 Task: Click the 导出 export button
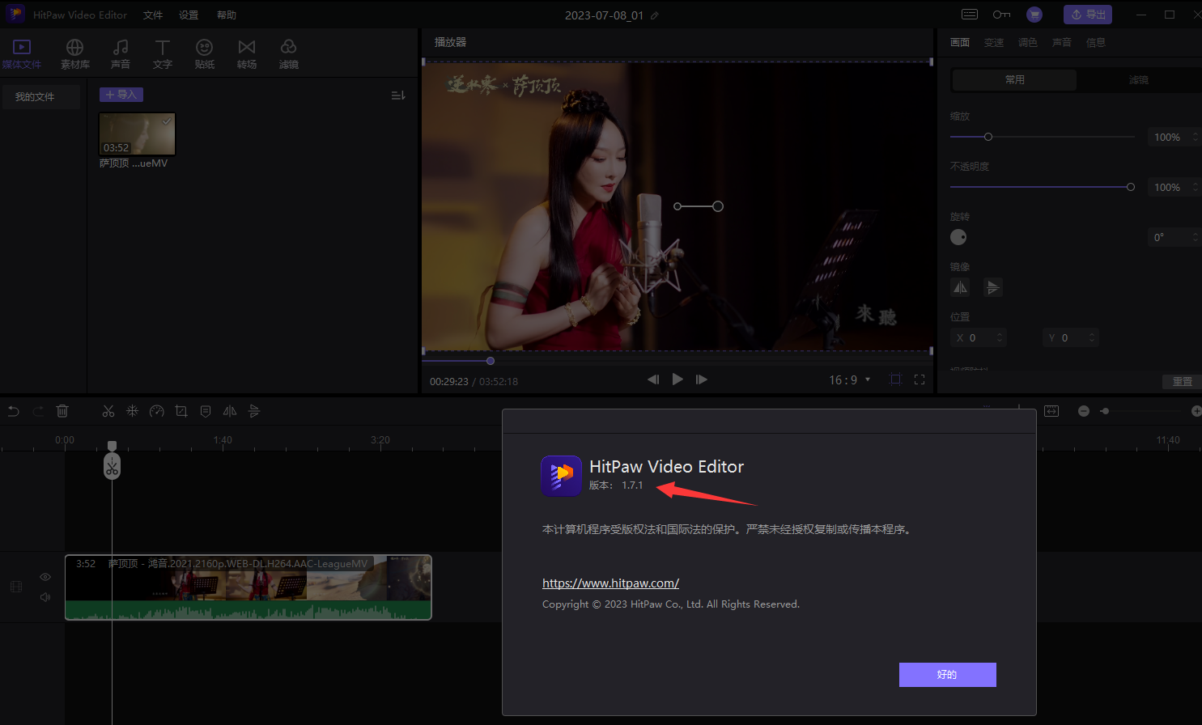coord(1088,15)
